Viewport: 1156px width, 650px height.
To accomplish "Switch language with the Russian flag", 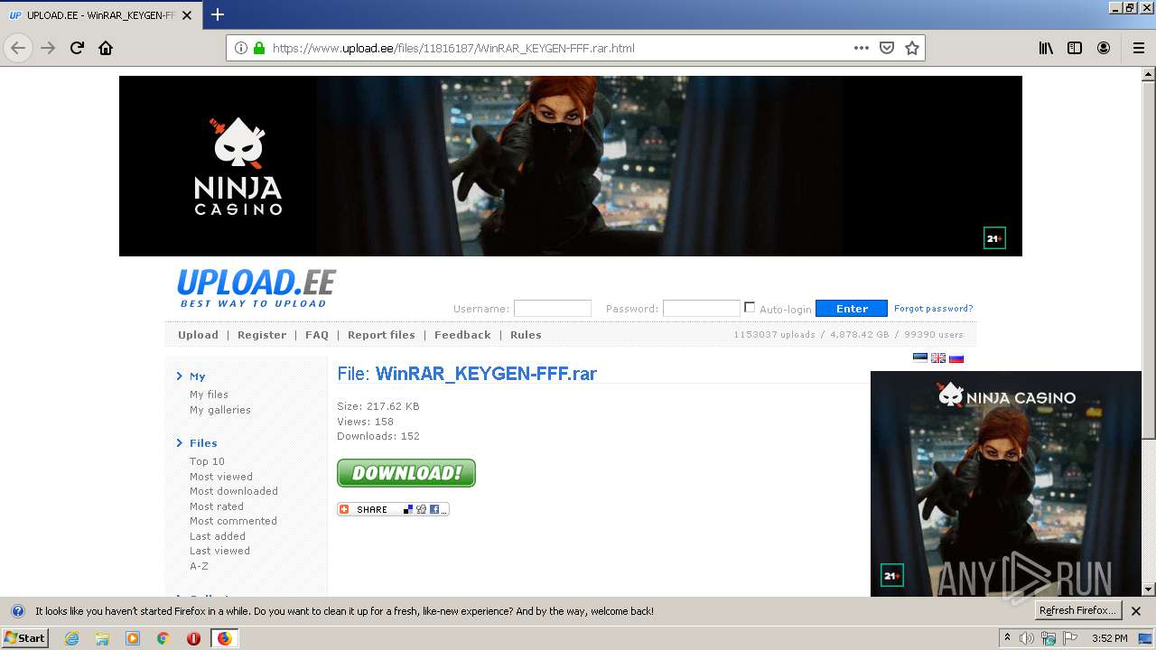I will [956, 357].
